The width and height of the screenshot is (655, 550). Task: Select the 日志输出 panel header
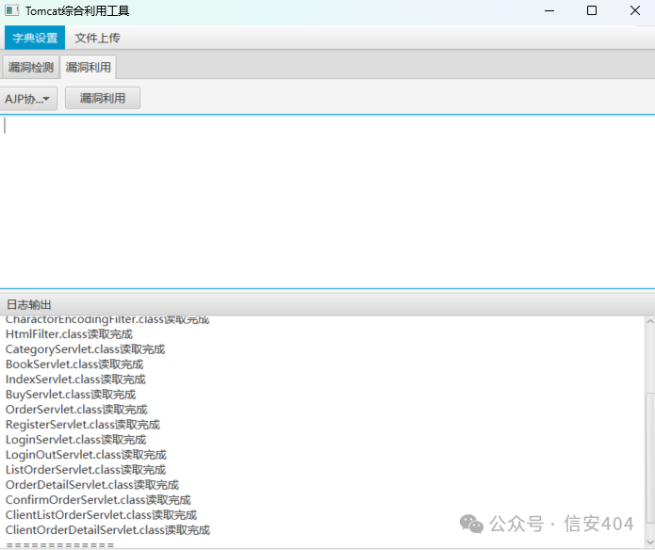[328, 304]
